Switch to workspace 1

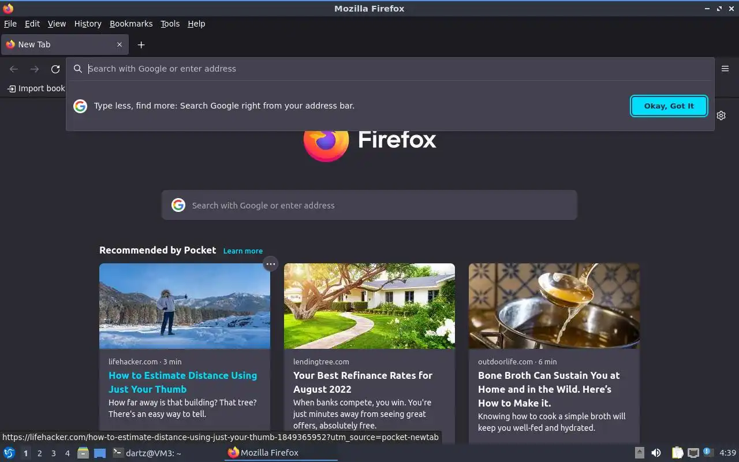point(25,453)
